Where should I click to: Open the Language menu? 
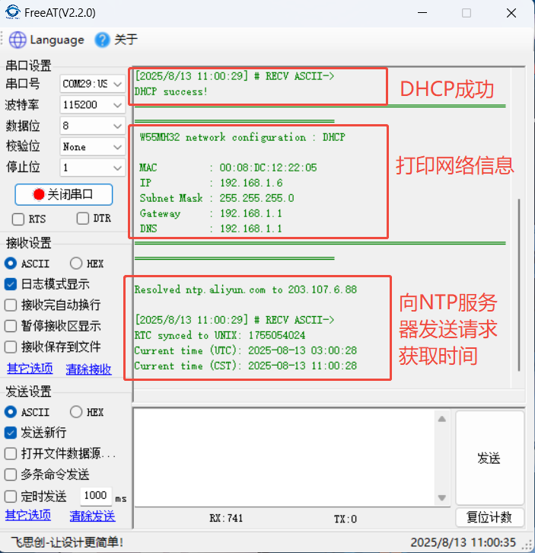pos(56,40)
